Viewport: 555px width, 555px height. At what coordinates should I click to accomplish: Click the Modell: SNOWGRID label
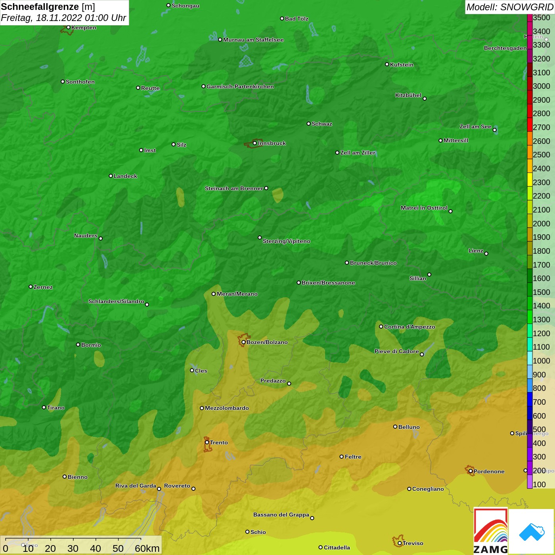pyautogui.click(x=510, y=7)
